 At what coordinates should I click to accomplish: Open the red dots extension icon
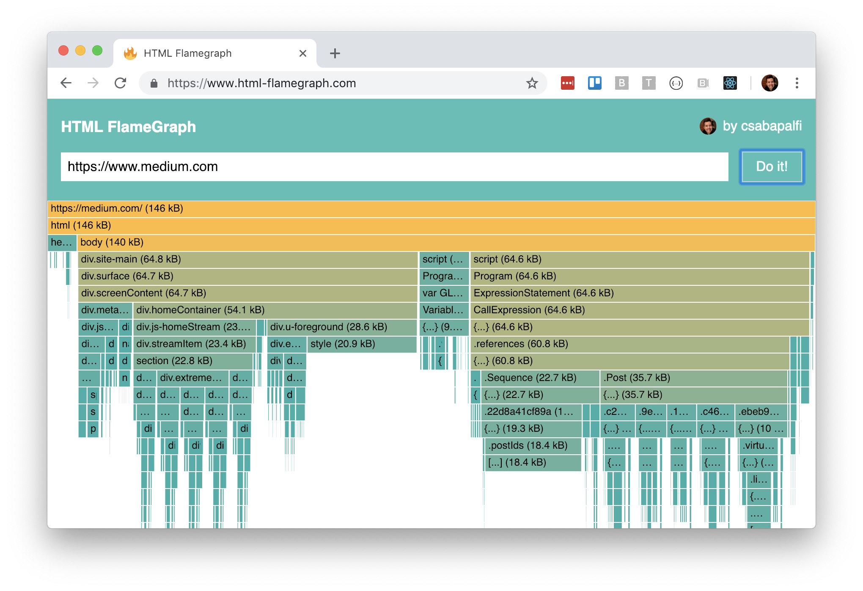pos(567,83)
